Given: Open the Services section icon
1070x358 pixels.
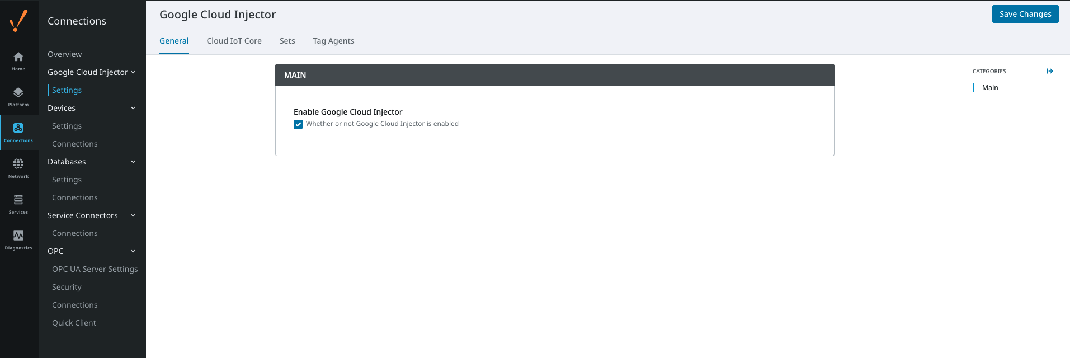Looking at the screenshot, I should [18, 204].
